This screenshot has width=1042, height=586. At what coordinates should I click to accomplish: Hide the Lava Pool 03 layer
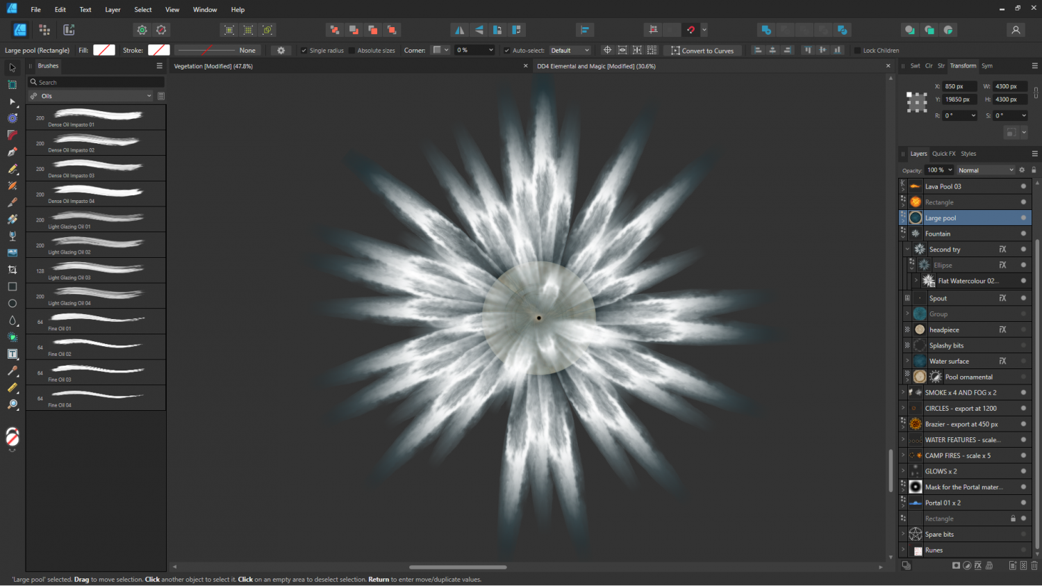pyautogui.click(x=1023, y=186)
